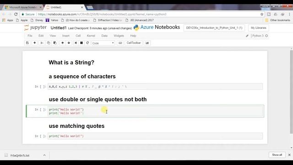The width and height of the screenshot is (293, 165).
Task: Click the bar chart icon in toolbar
Action: 147,43
